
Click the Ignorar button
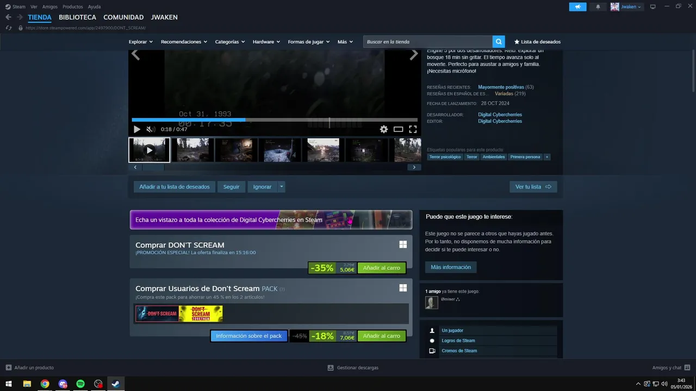click(262, 187)
